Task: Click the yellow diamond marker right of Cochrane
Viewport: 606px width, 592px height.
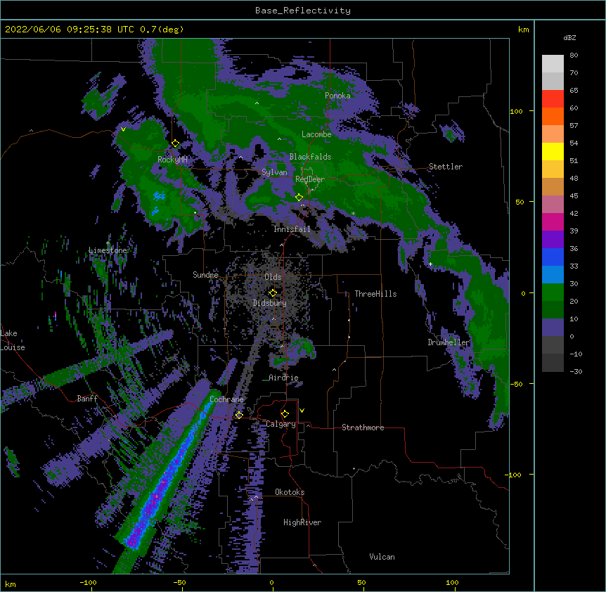Action: click(x=239, y=415)
